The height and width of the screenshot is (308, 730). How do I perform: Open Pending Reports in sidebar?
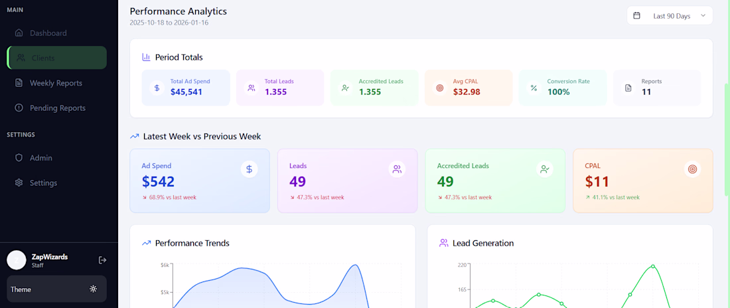57,108
